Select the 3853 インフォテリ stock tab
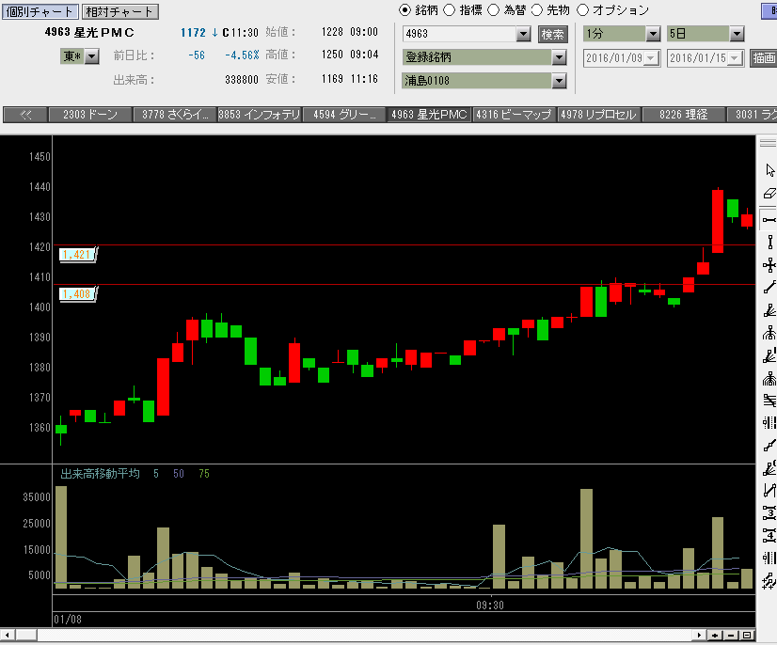Viewport: 777px width, 645px height. click(260, 115)
